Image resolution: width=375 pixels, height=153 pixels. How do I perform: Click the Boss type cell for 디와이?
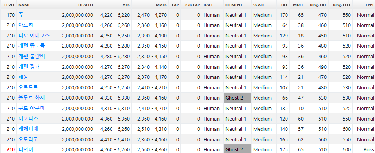coord(369,149)
